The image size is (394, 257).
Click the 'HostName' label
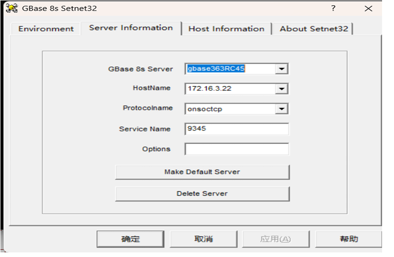[152, 88]
